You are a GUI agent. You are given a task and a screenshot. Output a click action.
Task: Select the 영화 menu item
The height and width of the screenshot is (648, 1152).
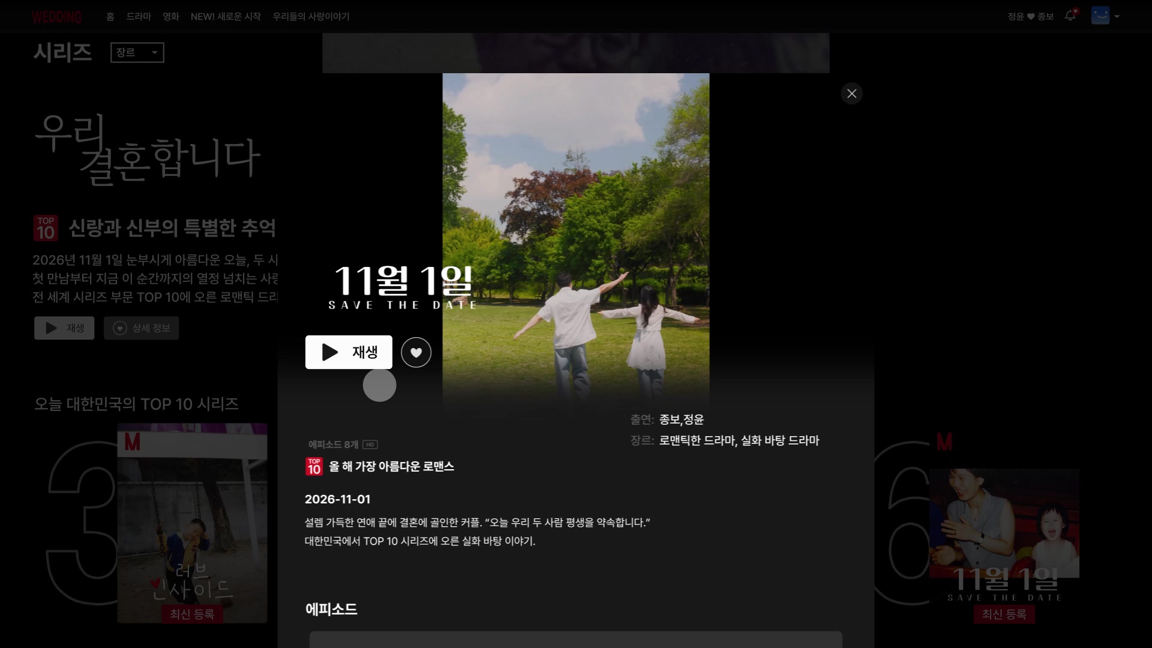pyautogui.click(x=171, y=17)
